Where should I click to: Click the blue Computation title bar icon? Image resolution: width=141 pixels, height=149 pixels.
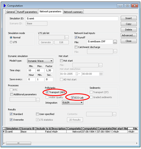[5, 5]
